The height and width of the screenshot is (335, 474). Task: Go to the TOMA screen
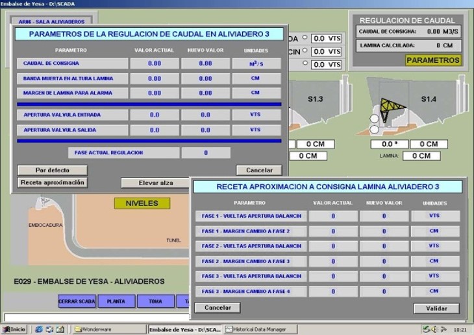tap(156, 301)
